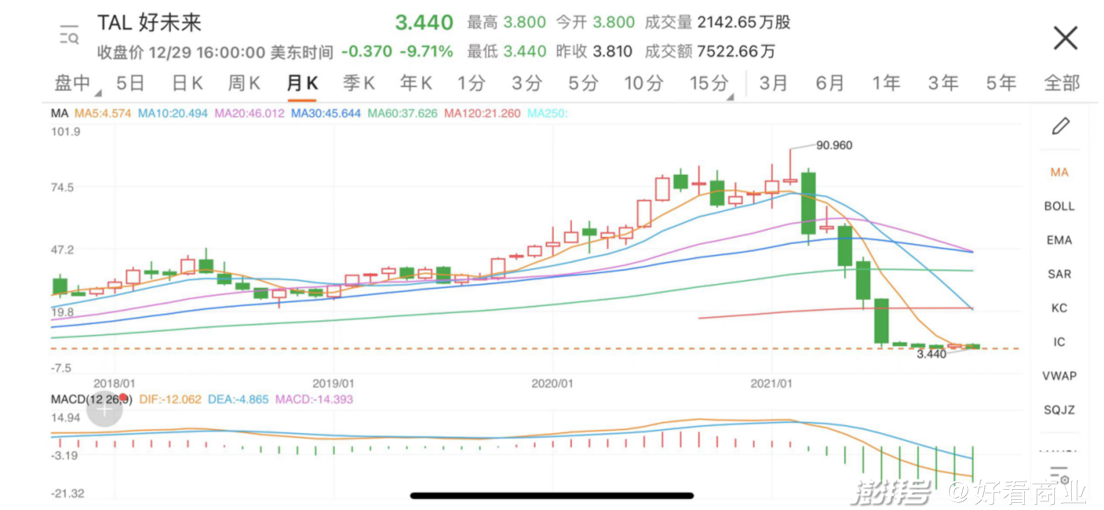Image resolution: width=1104 pixels, height=510 pixels.
Task: Toggle the BOLL indicator
Action: 1059,206
